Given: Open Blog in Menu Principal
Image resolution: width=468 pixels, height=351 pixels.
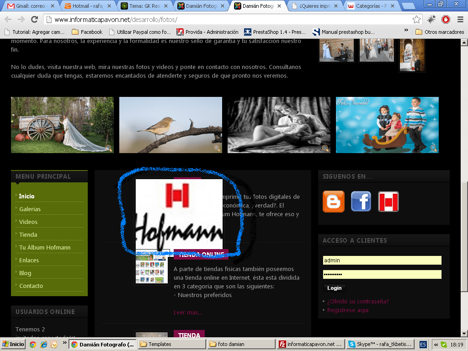Looking at the screenshot, I should tap(25, 273).
